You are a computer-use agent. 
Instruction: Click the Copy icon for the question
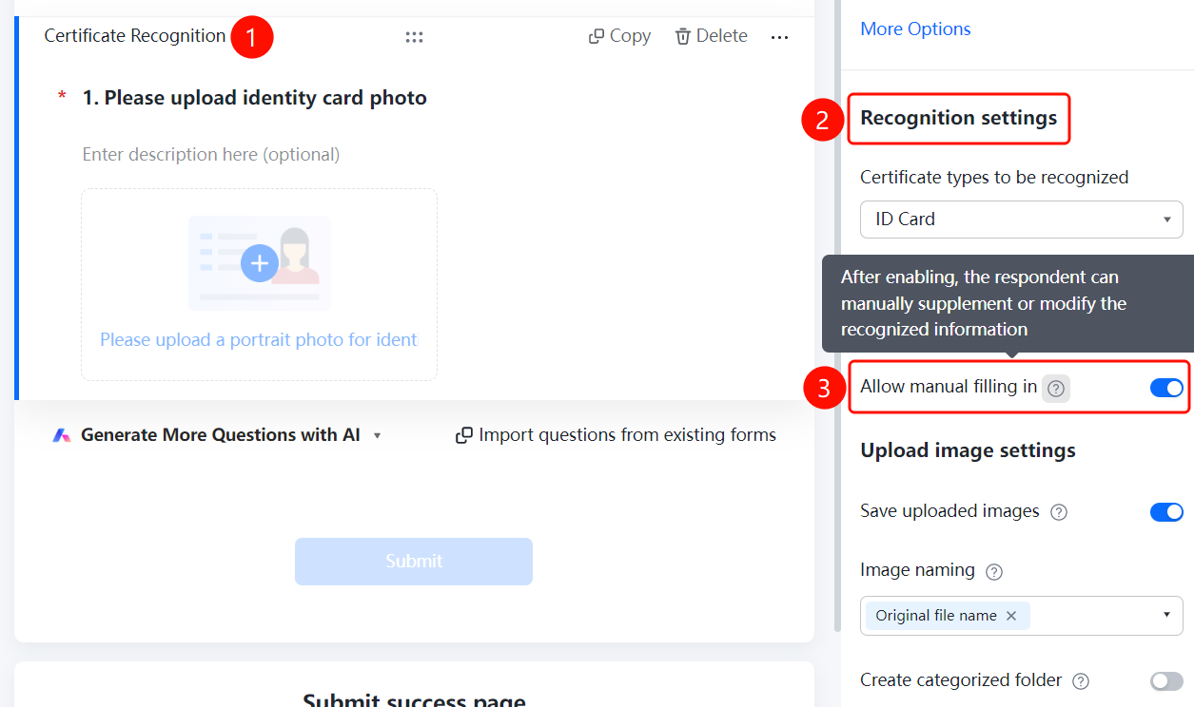(x=597, y=36)
